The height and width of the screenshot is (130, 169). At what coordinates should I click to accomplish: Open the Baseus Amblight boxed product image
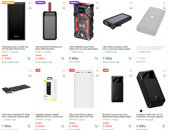50,90
